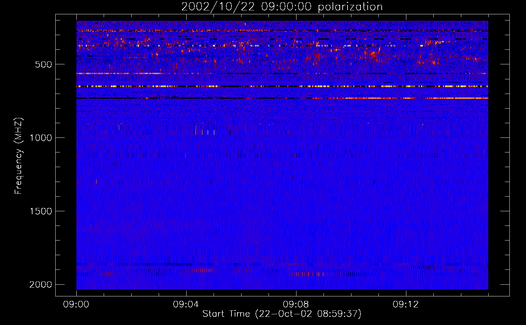Viewport: 526px width, 325px height.
Task: Click the "09:08" time tick label
Action: point(296,305)
